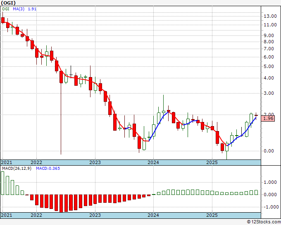The width and height of the screenshot is (281, 225).
Task: Click the 11.00 price axis label
Action: (x=270, y=25)
